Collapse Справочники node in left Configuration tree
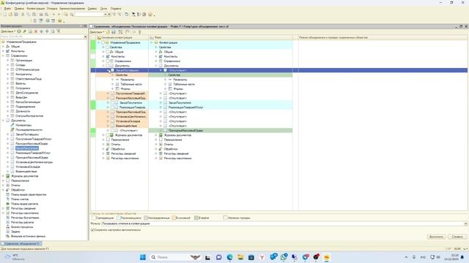 pos(3,56)
